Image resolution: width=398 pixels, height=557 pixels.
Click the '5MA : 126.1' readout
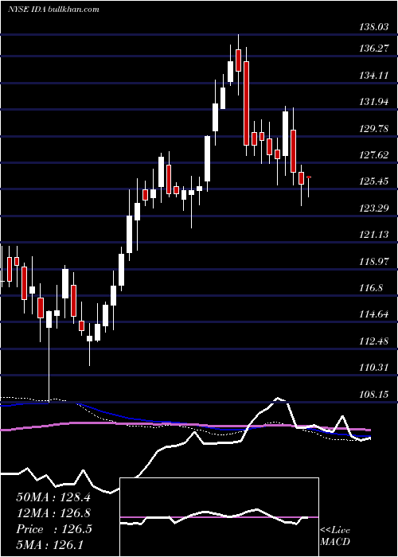coord(50,544)
